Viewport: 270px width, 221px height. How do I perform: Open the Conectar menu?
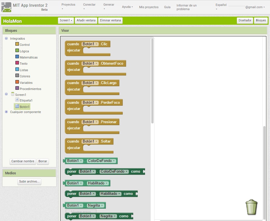click(89, 6)
